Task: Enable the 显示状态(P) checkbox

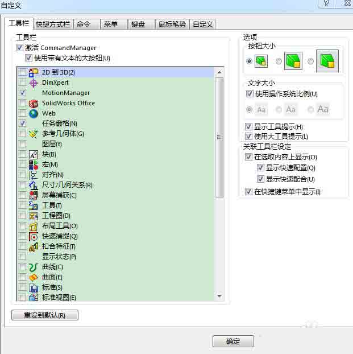Action: pyautogui.click(x=22, y=257)
